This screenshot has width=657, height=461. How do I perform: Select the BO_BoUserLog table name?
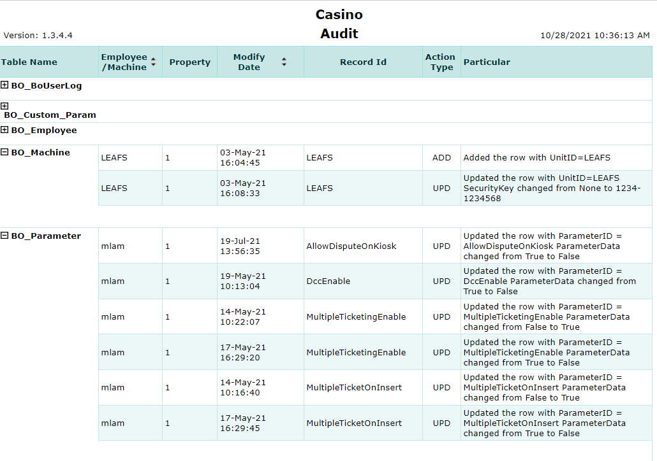pyautogui.click(x=47, y=86)
